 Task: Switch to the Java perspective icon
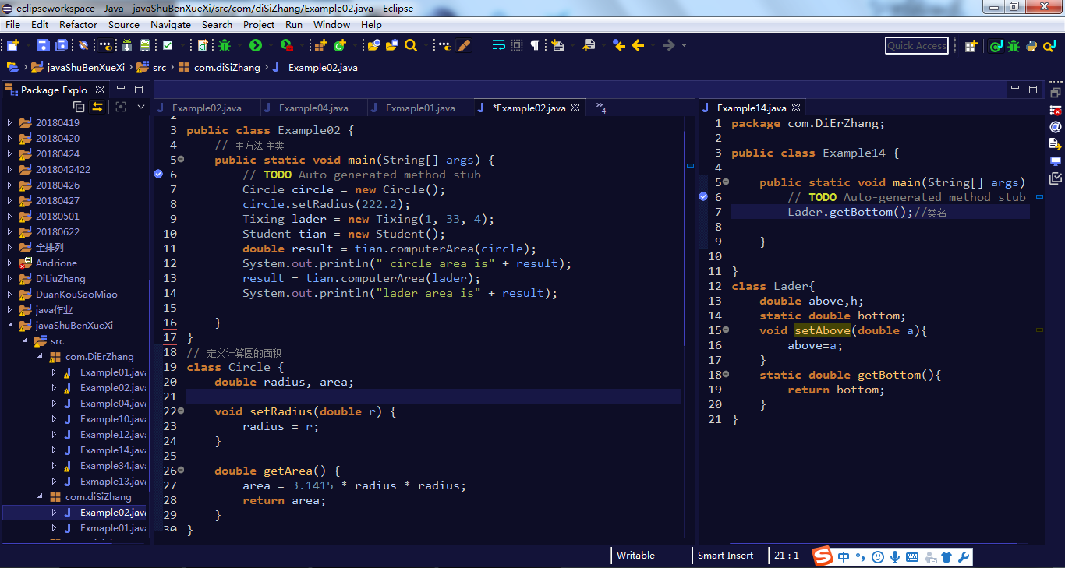click(x=996, y=46)
